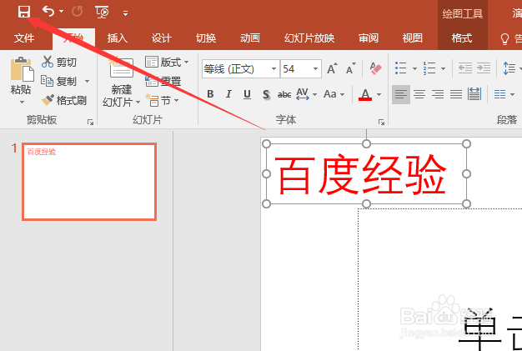Toggle underline formatting U
This screenshot has width=522, height=351.
tap(247, 94)
